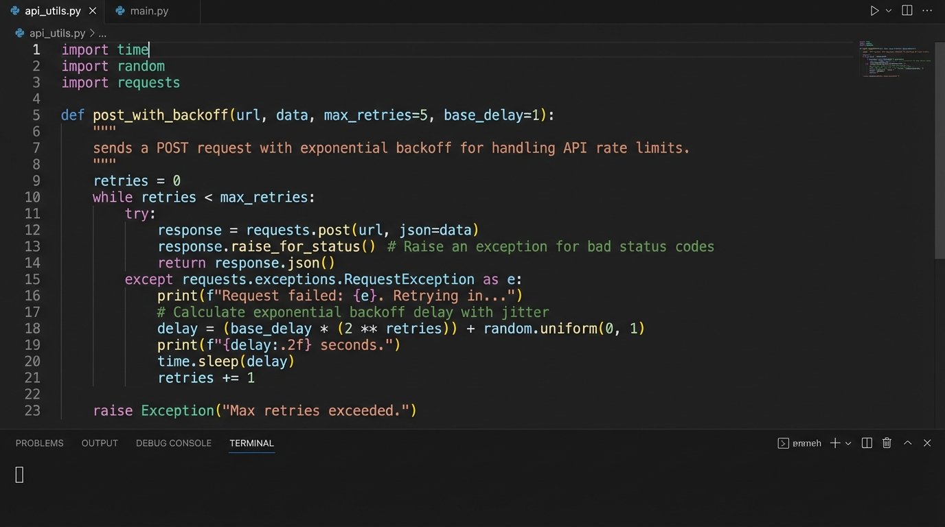Click the editor's vertical scrollbar
Viewport: 945px width, 527px height.
click(940, 151)
